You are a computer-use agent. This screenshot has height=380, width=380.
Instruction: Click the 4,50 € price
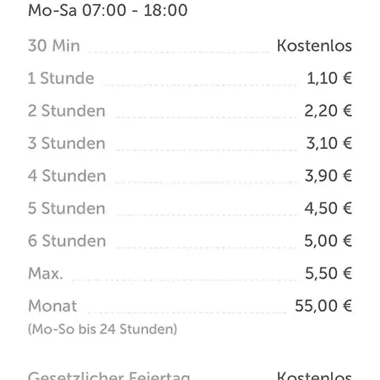pos(328,209)
